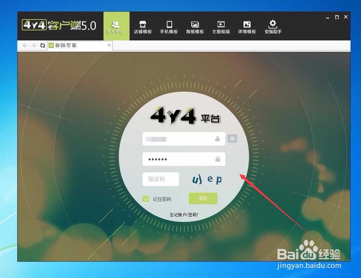The height and width of the screenshot is (278, 361).
Task: Click the lock icon in password field
Action: pos(218,159)
